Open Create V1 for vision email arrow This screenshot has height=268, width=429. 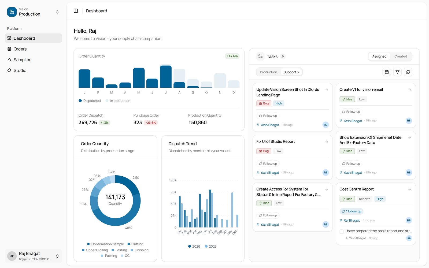click(x=410, y=90)
